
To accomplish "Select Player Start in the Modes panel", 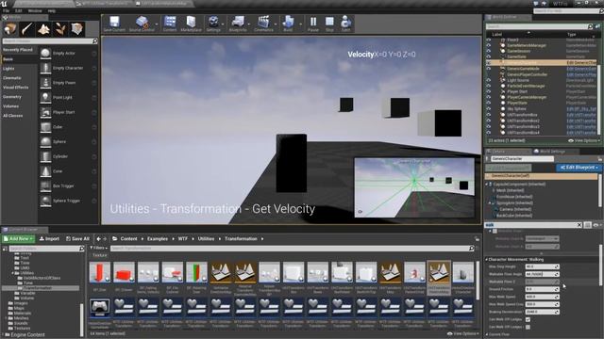I will 68,112.
